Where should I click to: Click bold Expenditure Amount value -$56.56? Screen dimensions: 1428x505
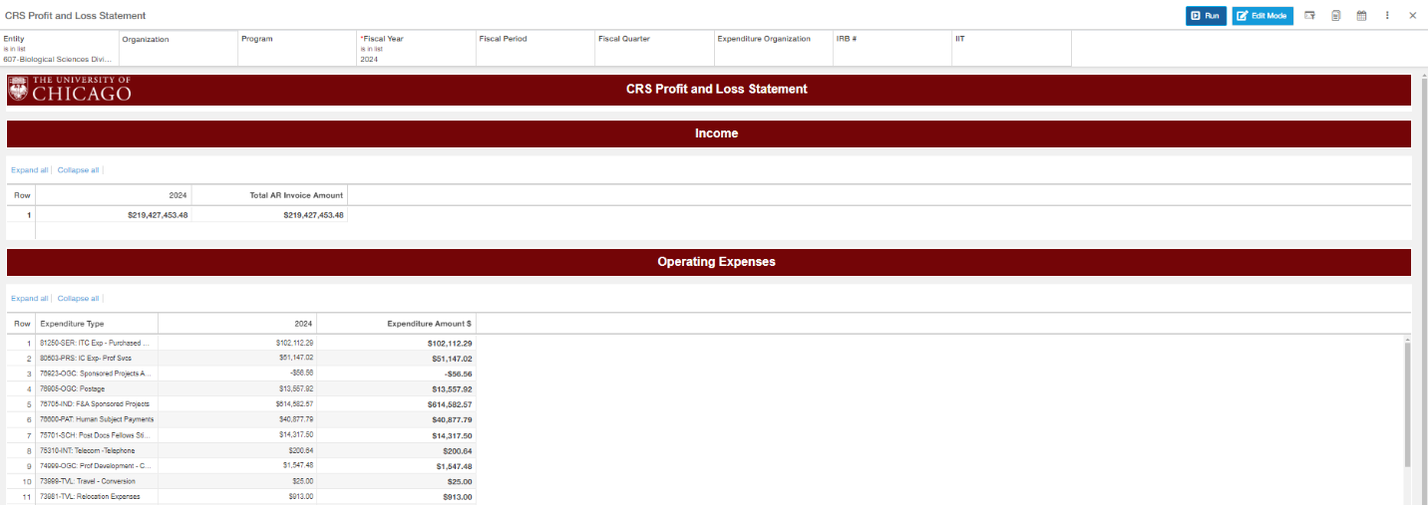[458, 374]
